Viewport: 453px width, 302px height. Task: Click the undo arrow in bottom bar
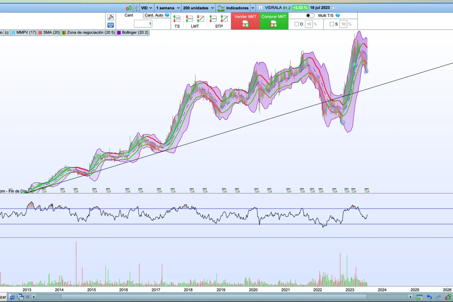coord(429,297)
